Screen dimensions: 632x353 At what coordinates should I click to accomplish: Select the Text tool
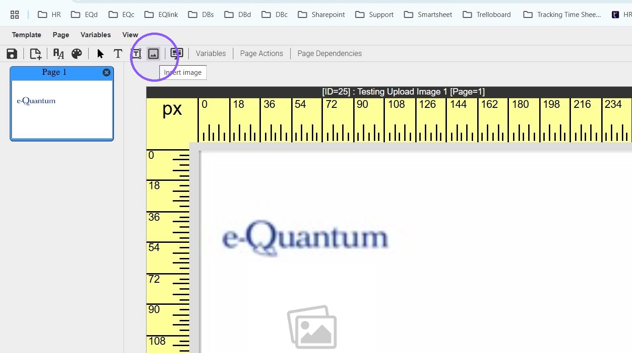click(118, 54)
